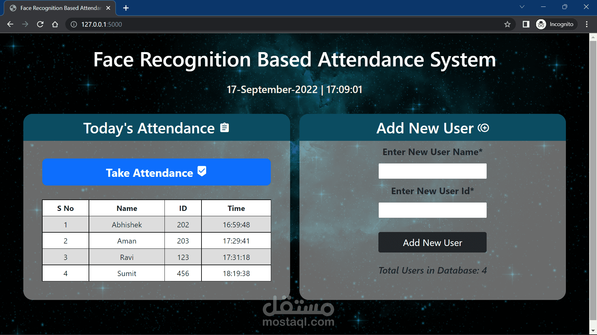Click the forward navigation arrow in browser

pyautogui.click(x=25, y=25)
